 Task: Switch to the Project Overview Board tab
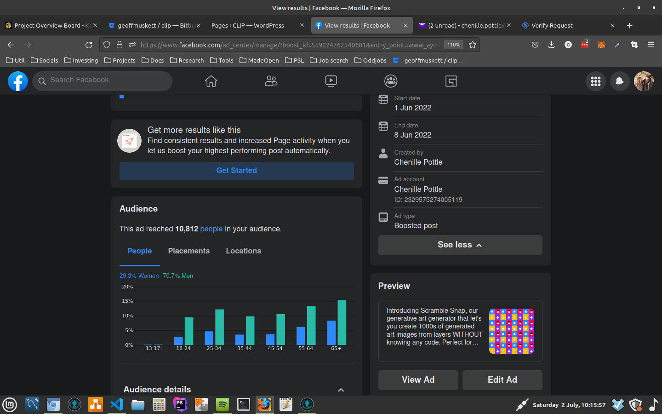51,25
